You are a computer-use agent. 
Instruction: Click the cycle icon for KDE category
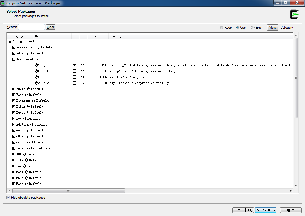(24, 154)
